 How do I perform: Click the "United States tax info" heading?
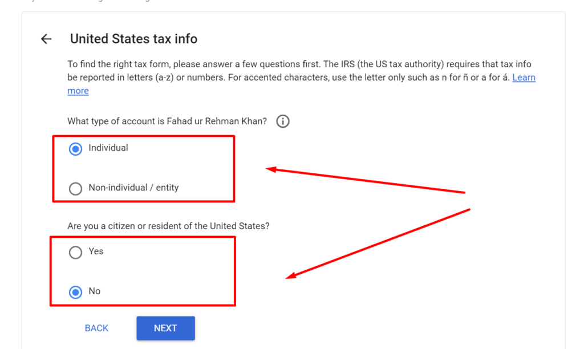133,39
